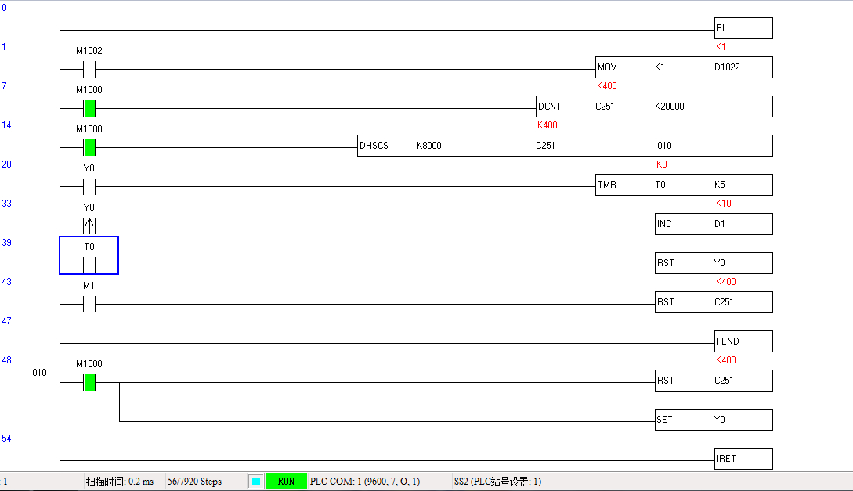The height and width of the screenshot is (491, 853).
Task: Click PLC COM port status text
Action: 364,482
